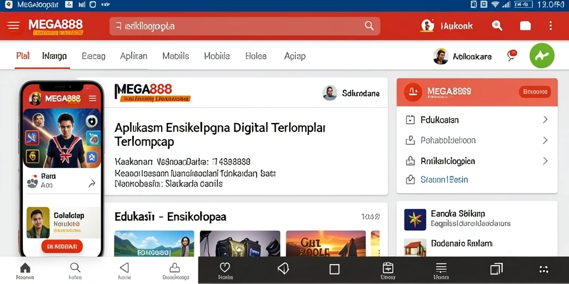The height and width of the screenshot is (284, 569).
Task: Open the Dodenaio Ranlam house icon
Action: (x=415, y=247)
